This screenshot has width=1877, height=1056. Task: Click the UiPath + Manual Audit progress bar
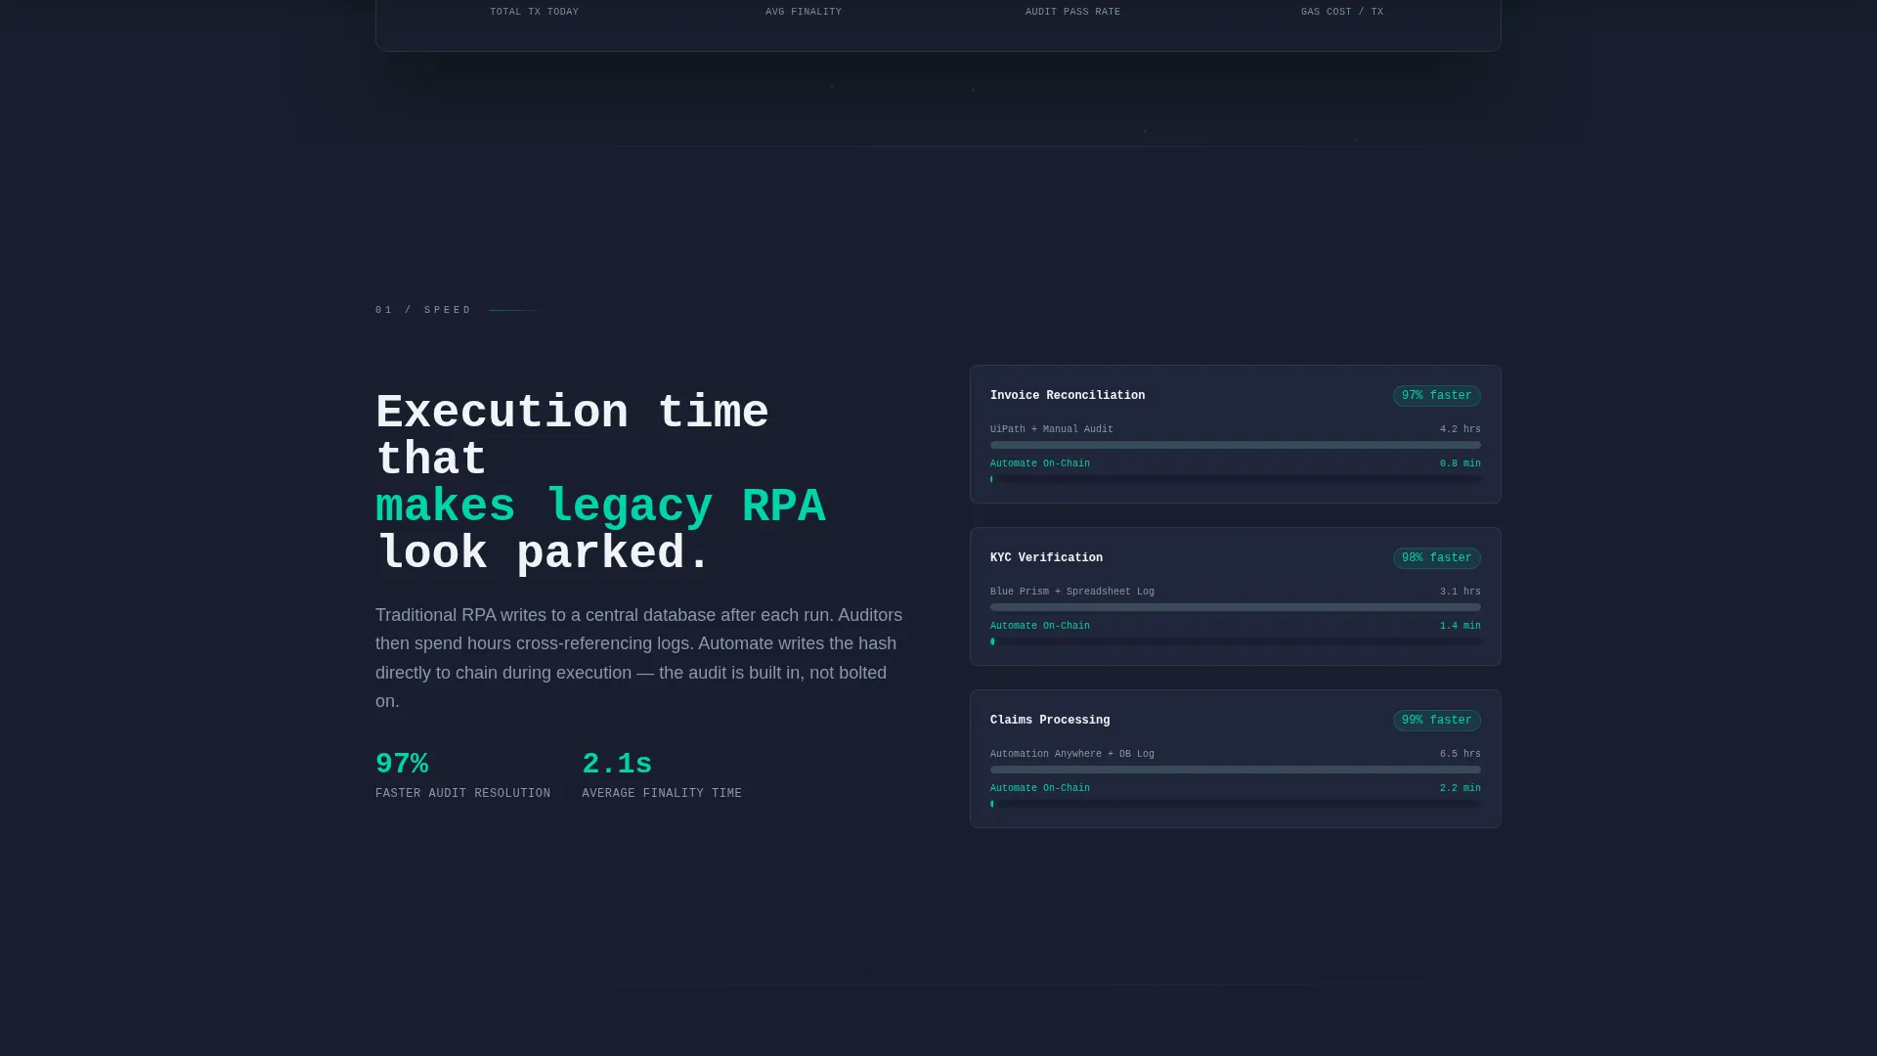[1236, 445]
